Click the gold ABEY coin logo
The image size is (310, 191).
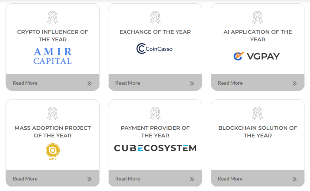[x=53, y=152]
